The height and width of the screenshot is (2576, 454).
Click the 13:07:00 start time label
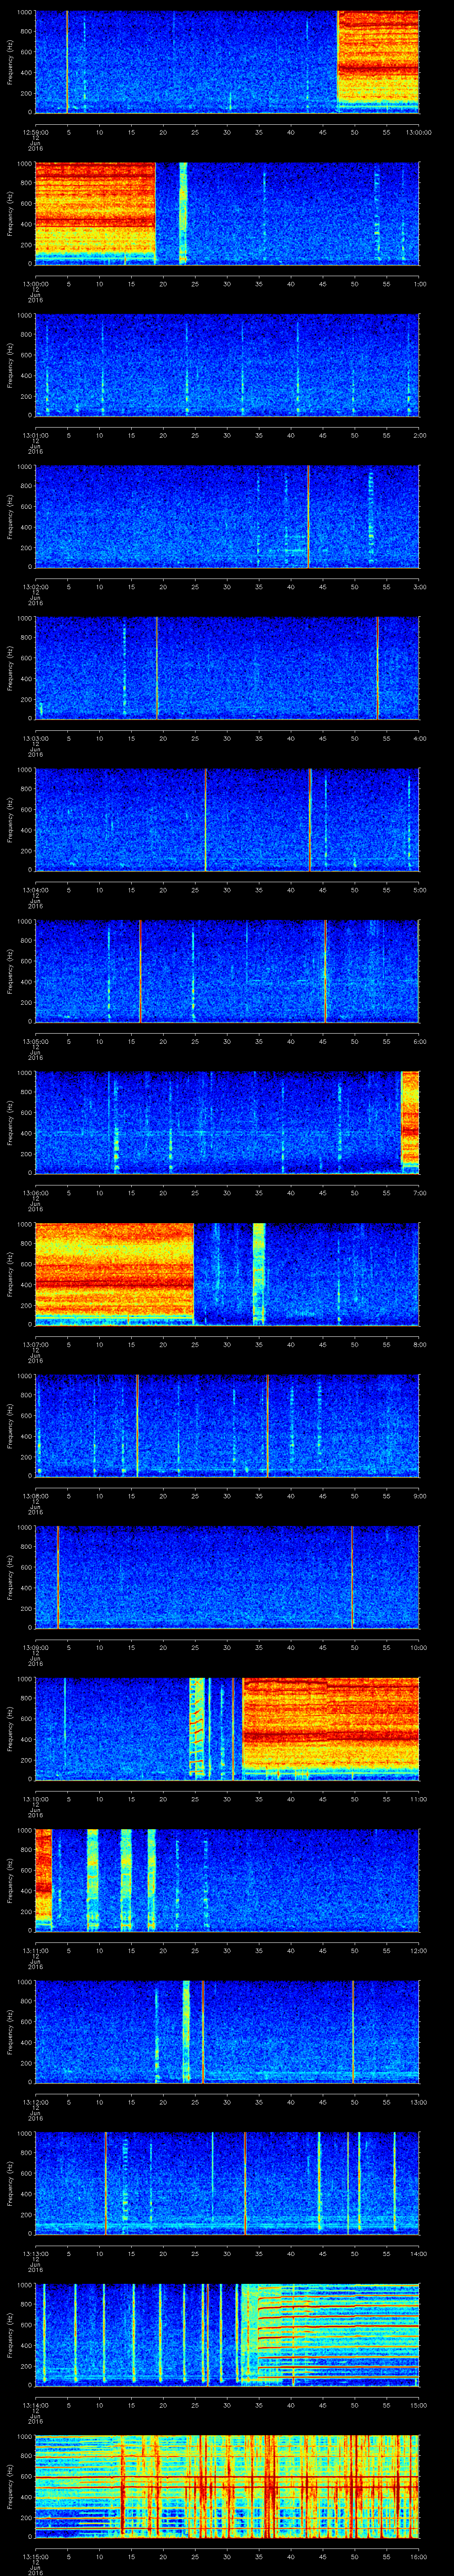tap(35, 1344)
